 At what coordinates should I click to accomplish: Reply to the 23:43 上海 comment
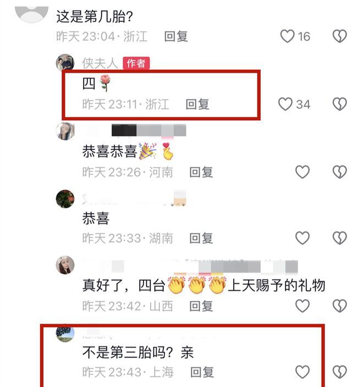tap(202, 372)
